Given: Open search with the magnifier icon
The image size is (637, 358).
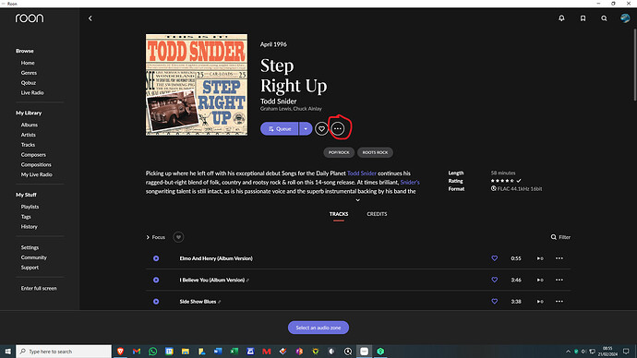Looking at the screenshot, I should tap(604, 18).
